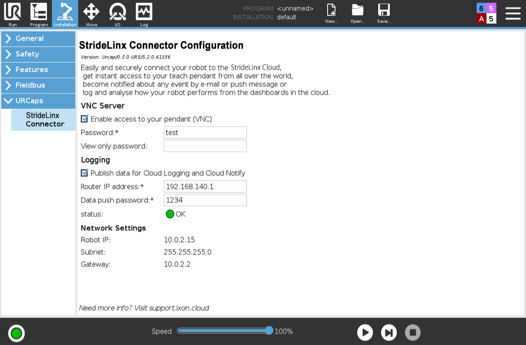The width and height of the screenshot is (526, 345).
Task: Click the green robot status indicator
Action: 16,333
